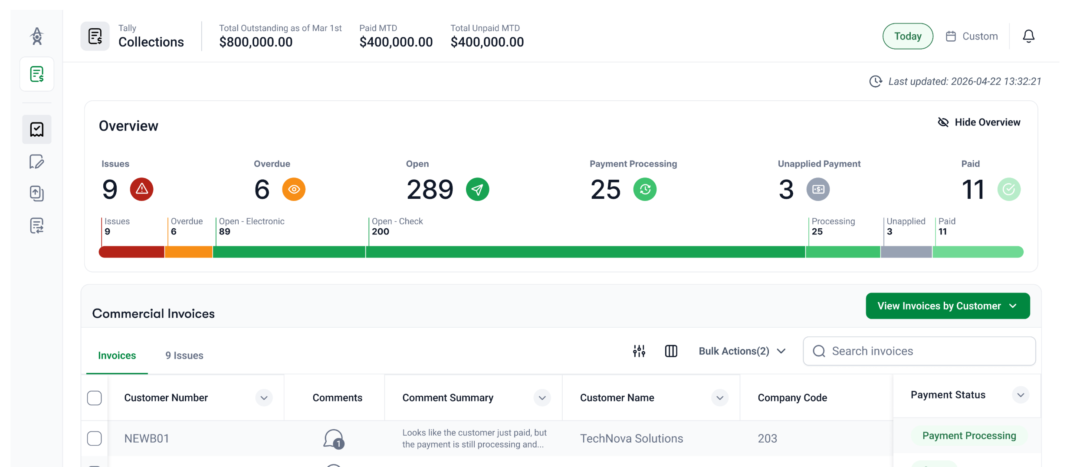Click the column layout icon near Bulk Actions
1070x467 pixels.
[x=671, y=351]
